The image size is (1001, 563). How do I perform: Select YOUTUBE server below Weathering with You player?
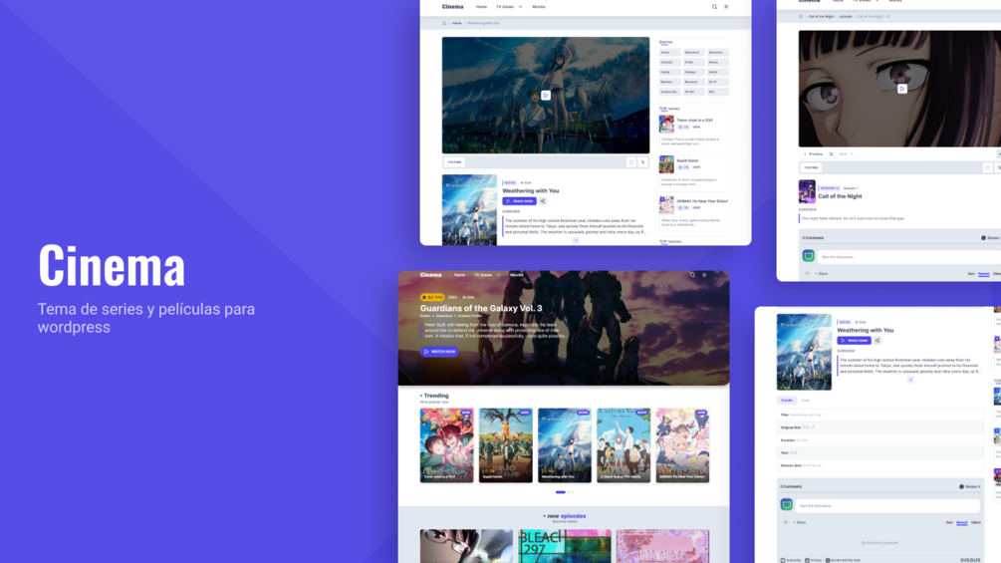pos(454,162)
